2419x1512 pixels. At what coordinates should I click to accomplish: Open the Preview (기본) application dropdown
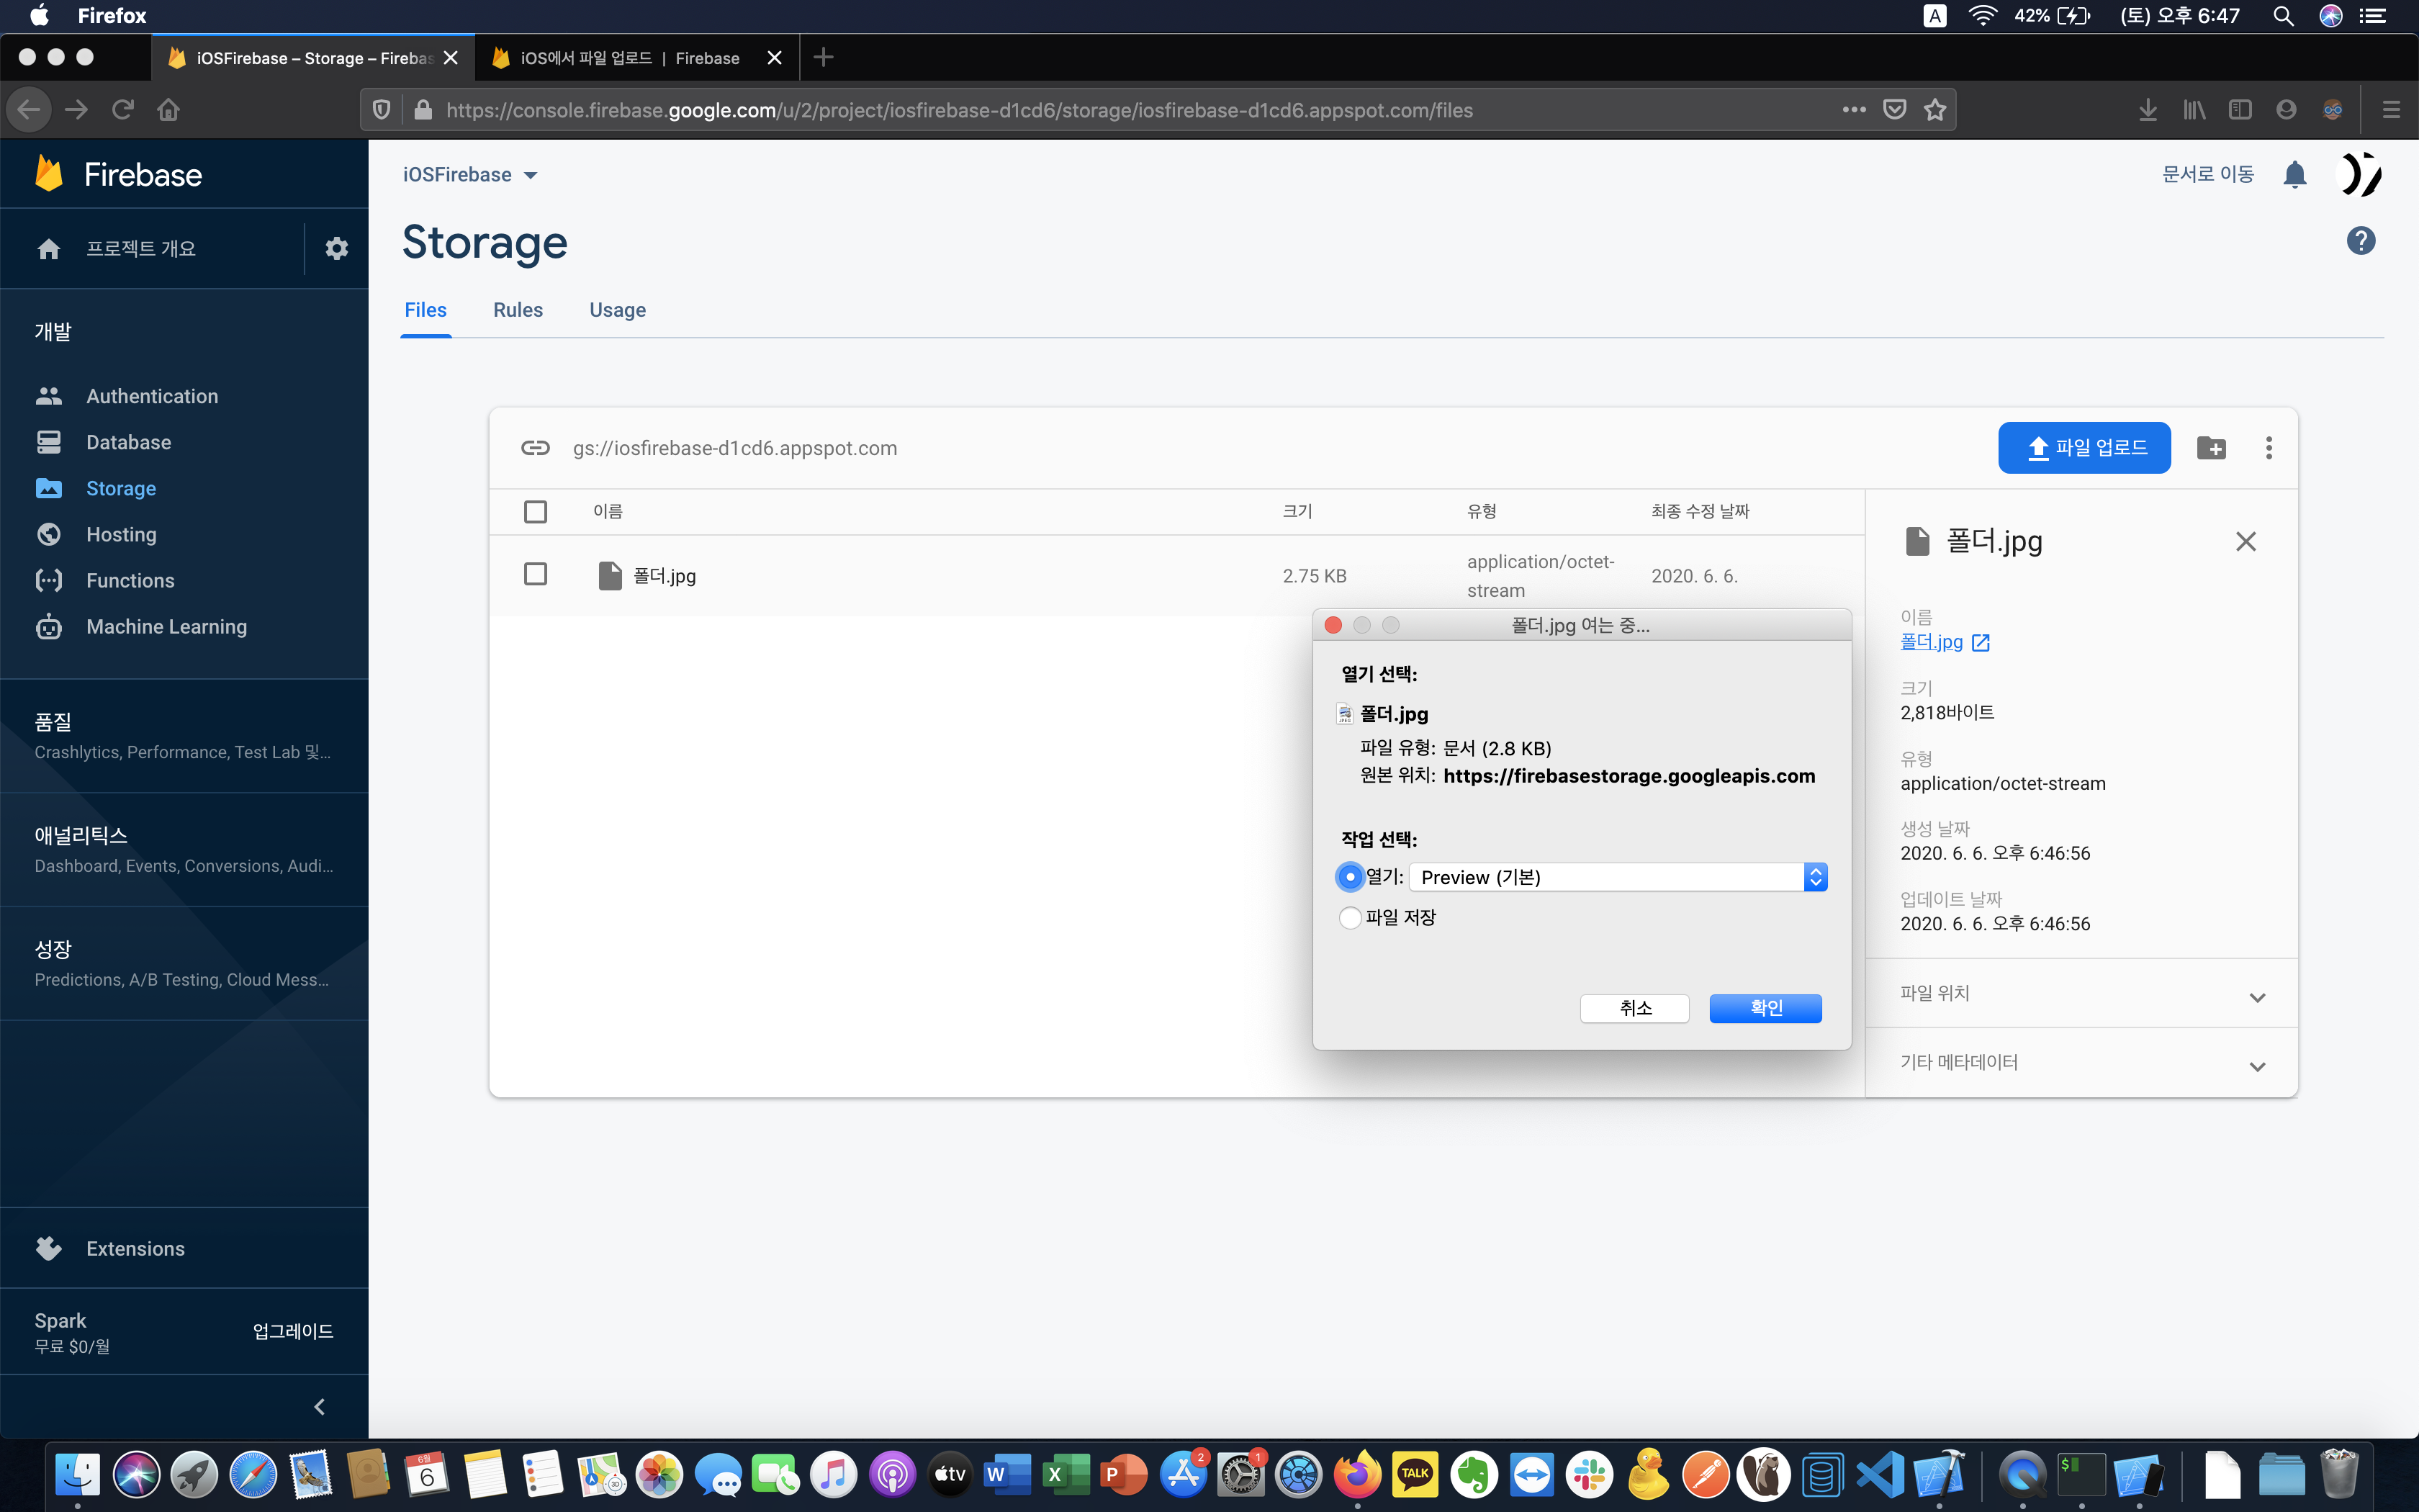pyautogui.click(x=1617, y=877)
